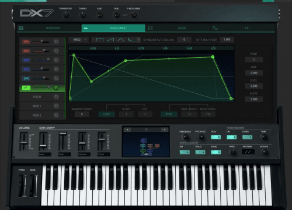This screenshot has width=292, height=210.
Task: Toggle operator OP6 on or off
Action: (x=26, y=41)
